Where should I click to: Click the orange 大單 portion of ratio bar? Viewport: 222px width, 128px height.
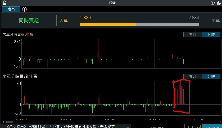click(108, 24)
